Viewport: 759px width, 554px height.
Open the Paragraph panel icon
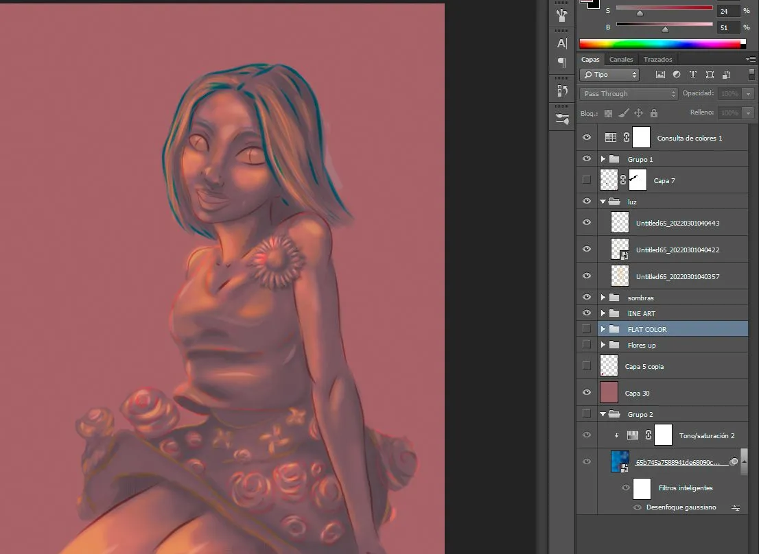click(561, 62)
